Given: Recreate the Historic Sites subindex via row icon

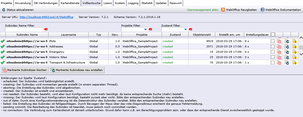Looking at the screenshot, I should 287,57.
